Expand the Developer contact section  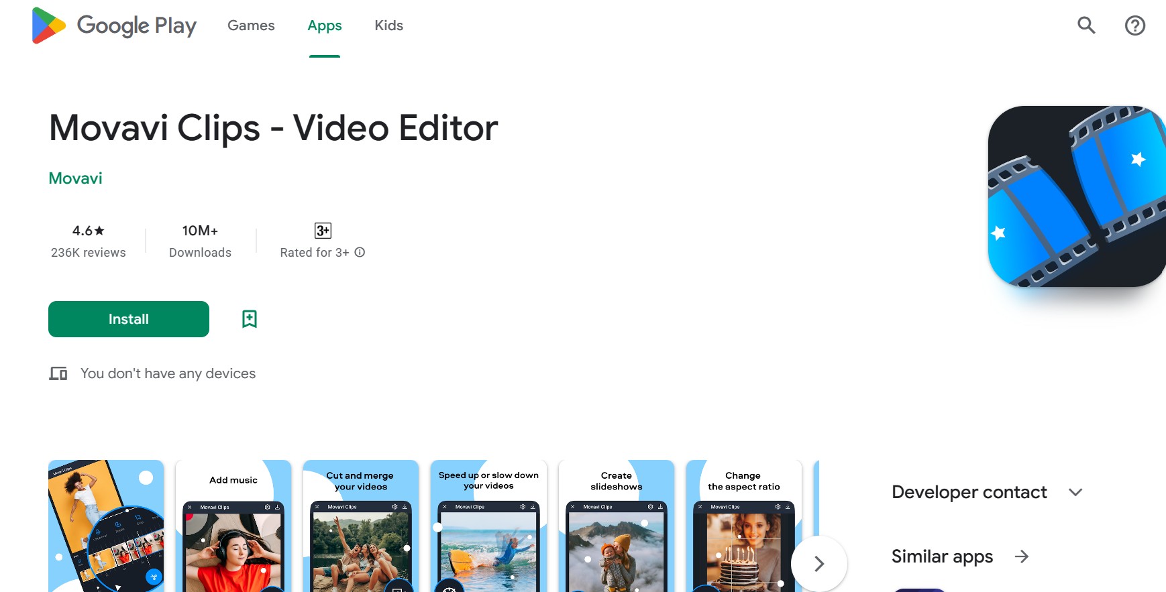[x=1075, y=492]
